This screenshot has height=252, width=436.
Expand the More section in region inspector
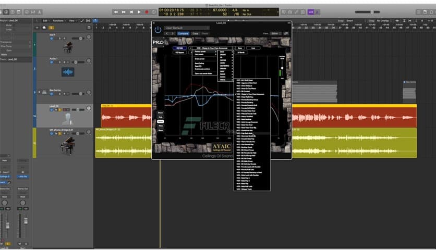(x=4, y=55)
